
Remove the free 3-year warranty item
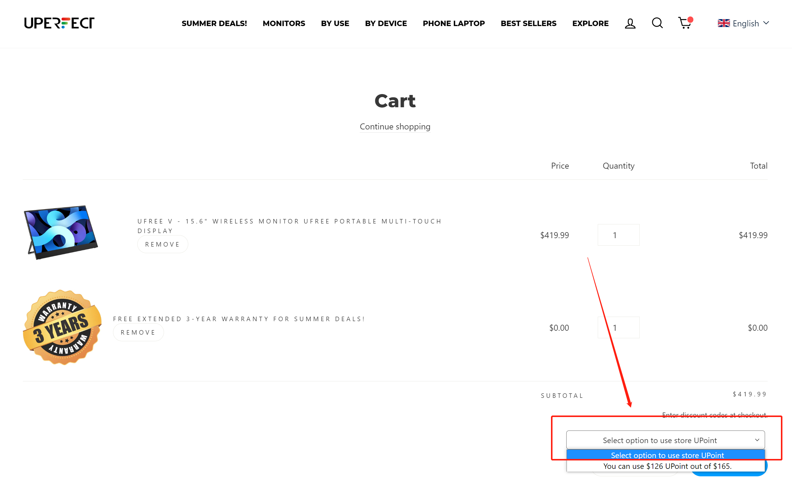(138, 332)
